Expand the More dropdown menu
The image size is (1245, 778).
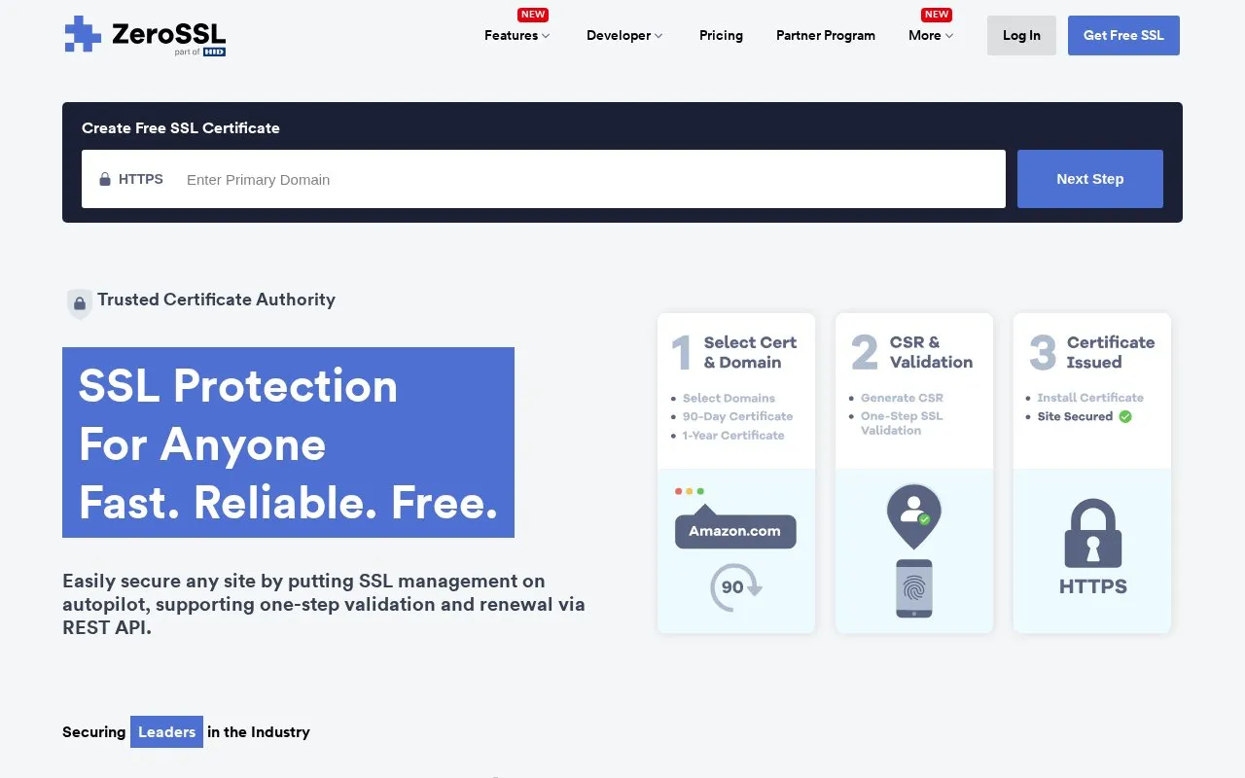coord(931,35)
